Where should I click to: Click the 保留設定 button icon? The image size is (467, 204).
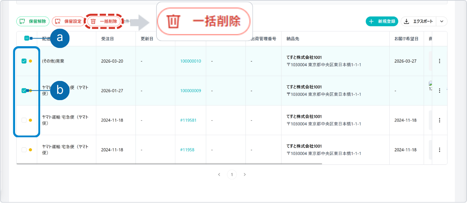58,22
